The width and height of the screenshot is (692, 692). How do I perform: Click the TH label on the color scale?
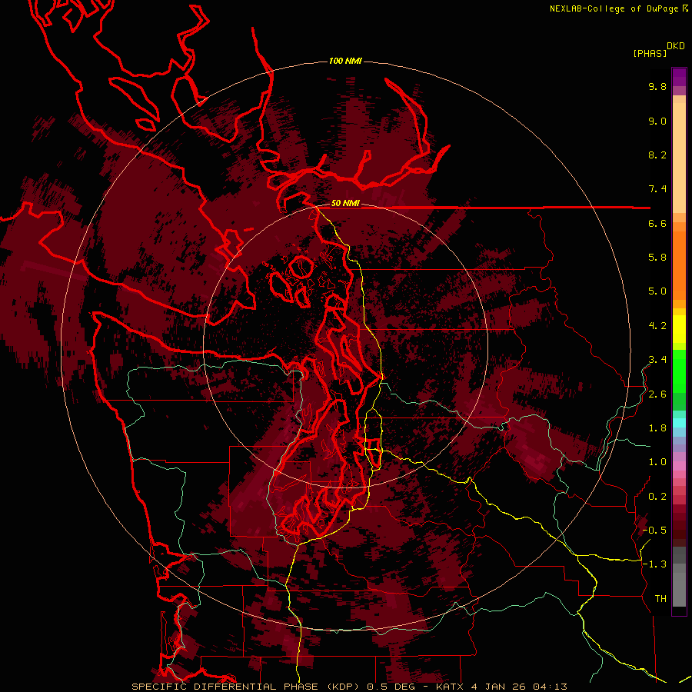click(660, 599)
